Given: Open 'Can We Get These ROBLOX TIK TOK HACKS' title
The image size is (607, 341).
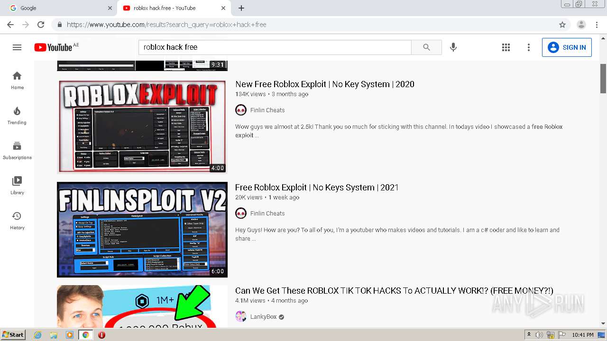Looking at the screenshot, I should pyautogui.click(x=394, y=291).
